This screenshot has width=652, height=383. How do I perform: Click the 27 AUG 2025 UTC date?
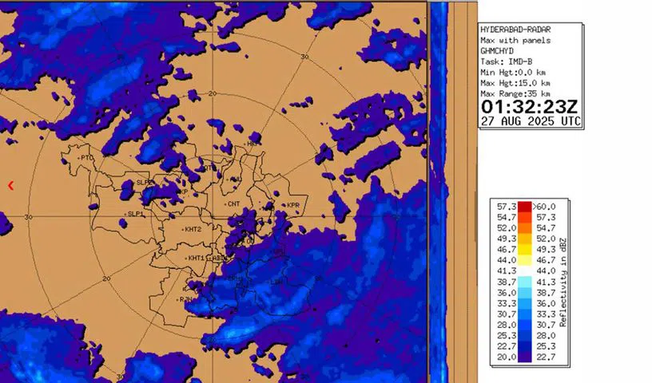530,121
